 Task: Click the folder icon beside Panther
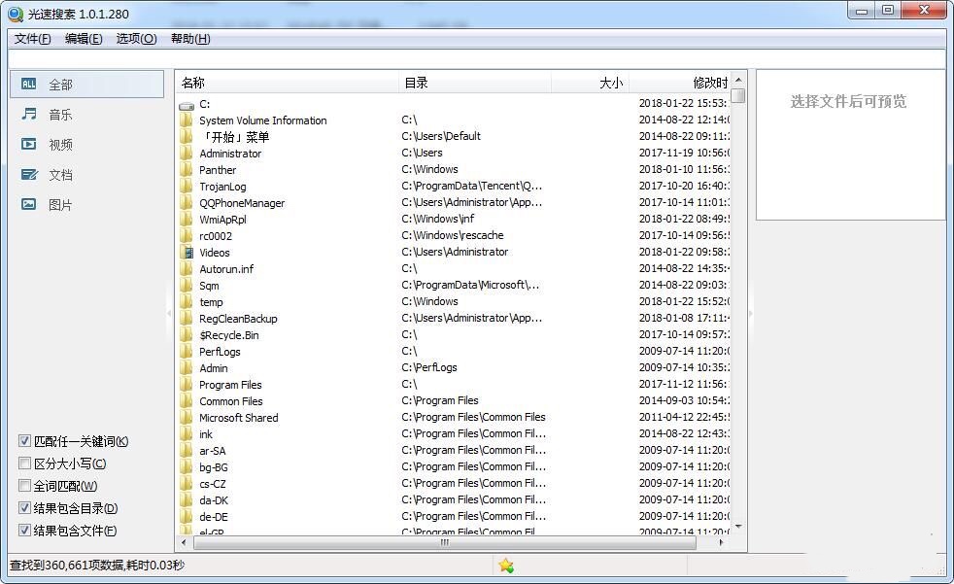tap(187, 170)
